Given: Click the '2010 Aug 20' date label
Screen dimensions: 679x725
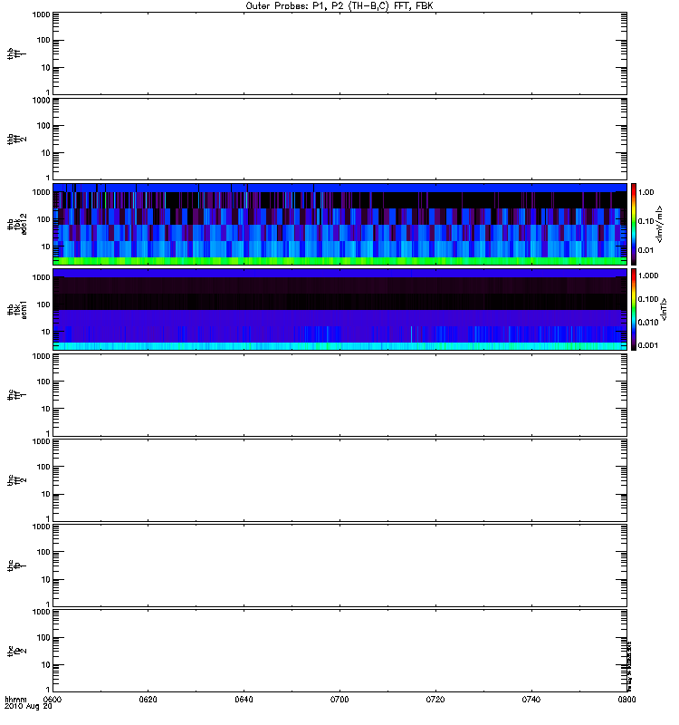Looking at the screenshot, I should pos(28,707).
